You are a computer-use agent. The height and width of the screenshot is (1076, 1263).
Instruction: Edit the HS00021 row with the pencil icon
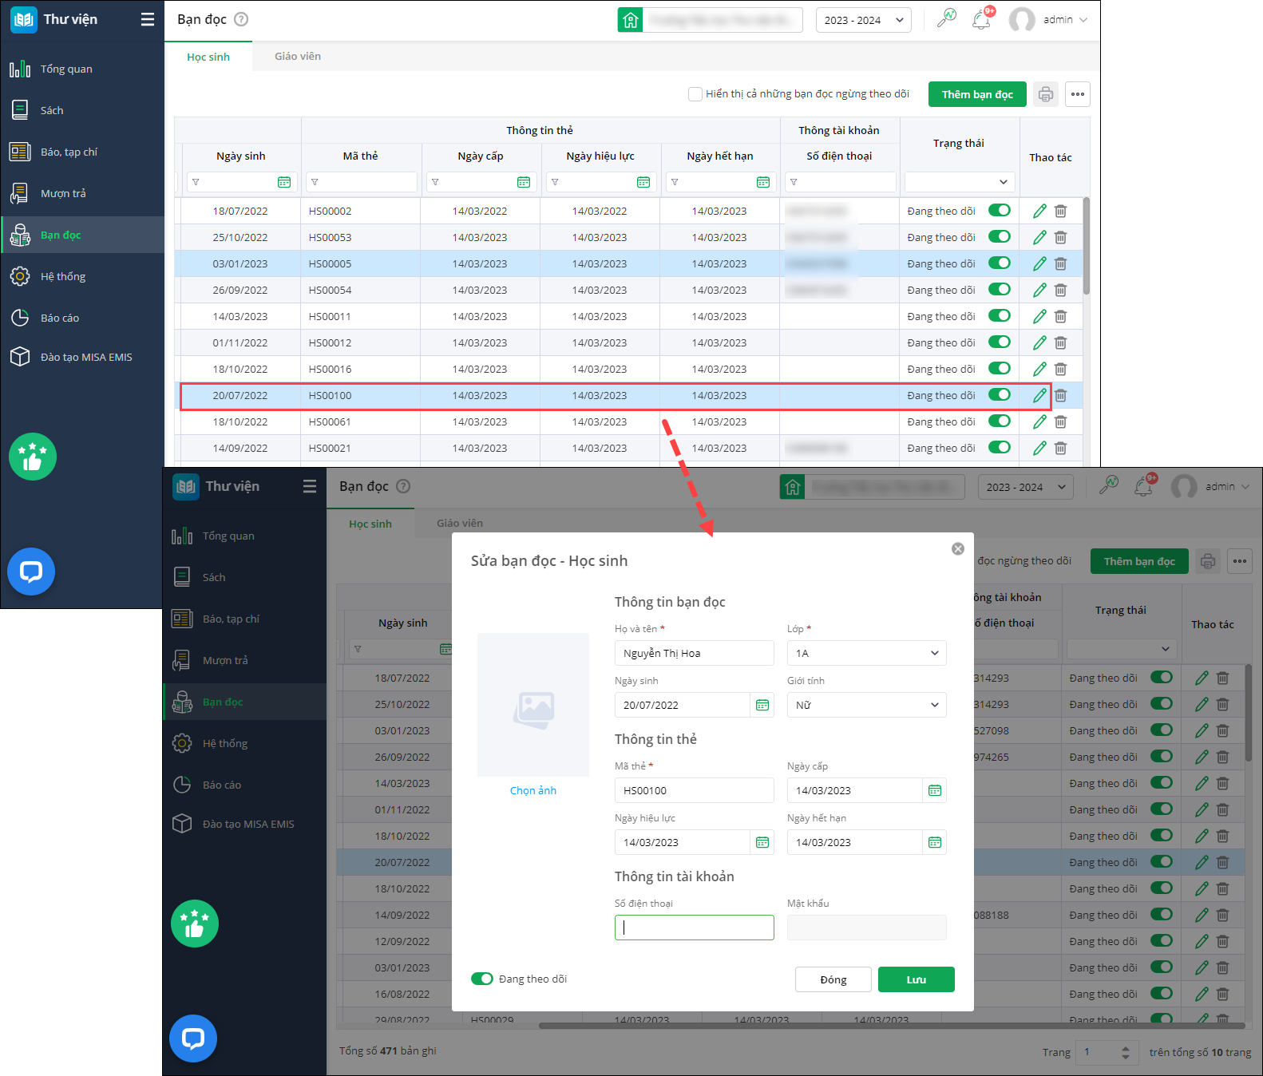click(1039, 448)
